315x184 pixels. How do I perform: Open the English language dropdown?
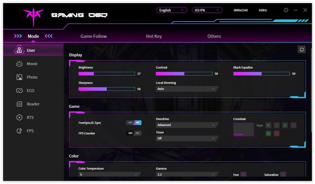click(x=171, y=10)
